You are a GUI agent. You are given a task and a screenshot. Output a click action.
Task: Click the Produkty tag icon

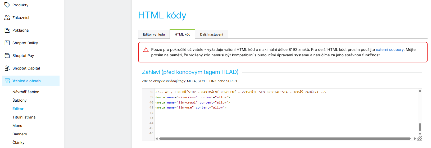click(x=7, y=5)
